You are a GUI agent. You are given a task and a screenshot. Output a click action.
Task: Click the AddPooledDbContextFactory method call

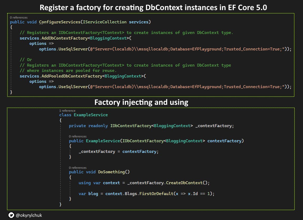[72, 76]
